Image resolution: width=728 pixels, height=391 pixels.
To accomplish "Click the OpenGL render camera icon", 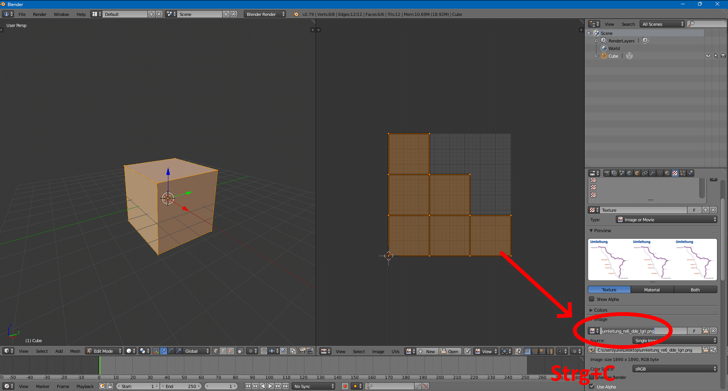I will click(302, 351).
